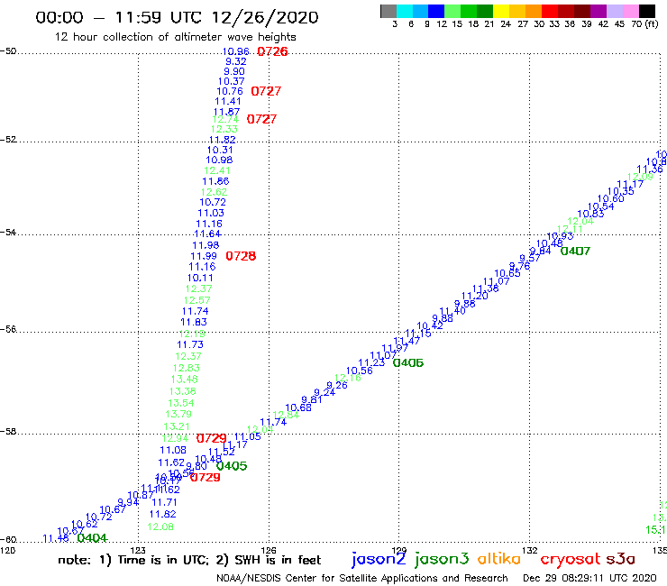667x586 pixels.
Task: Click the green 13.54 wave height value
Action: click(181, 403)
